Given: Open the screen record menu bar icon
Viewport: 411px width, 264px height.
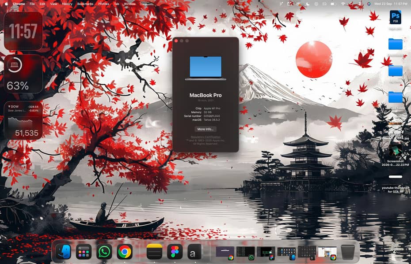Looking at the screenshot, I should click(x=316, y=4).
